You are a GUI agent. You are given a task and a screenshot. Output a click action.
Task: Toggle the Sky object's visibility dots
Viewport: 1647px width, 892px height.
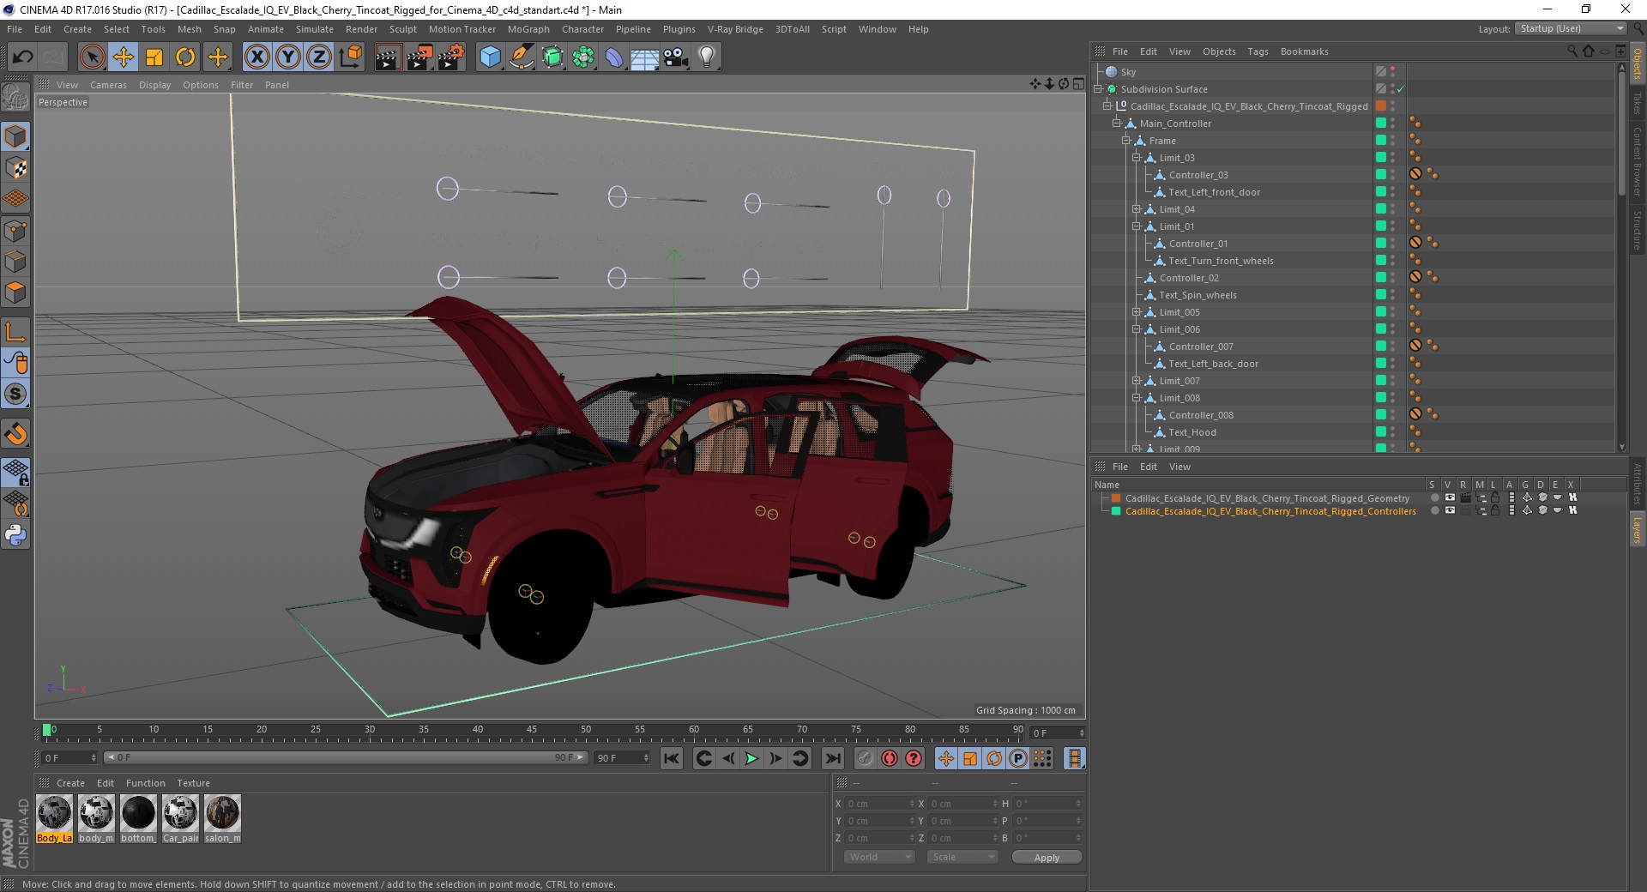pos(1393,72)
